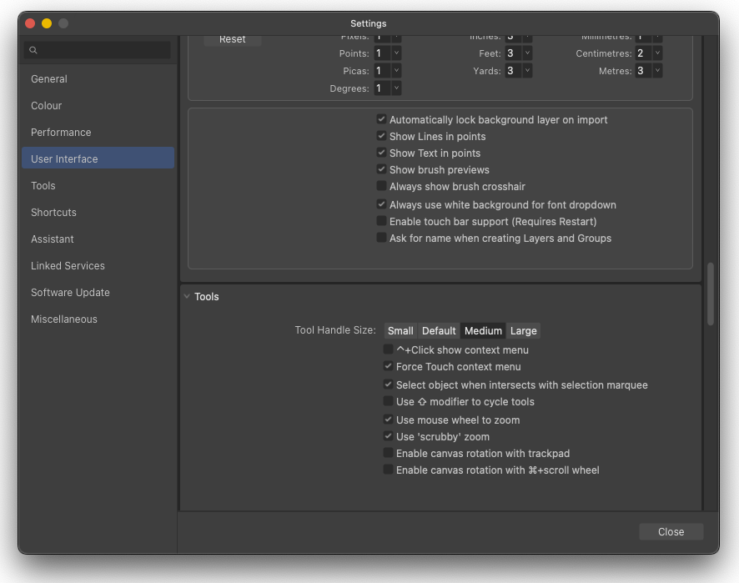Select Large tool handle size
This screenshot has height=583, width=739.
(x=524, y=330)
